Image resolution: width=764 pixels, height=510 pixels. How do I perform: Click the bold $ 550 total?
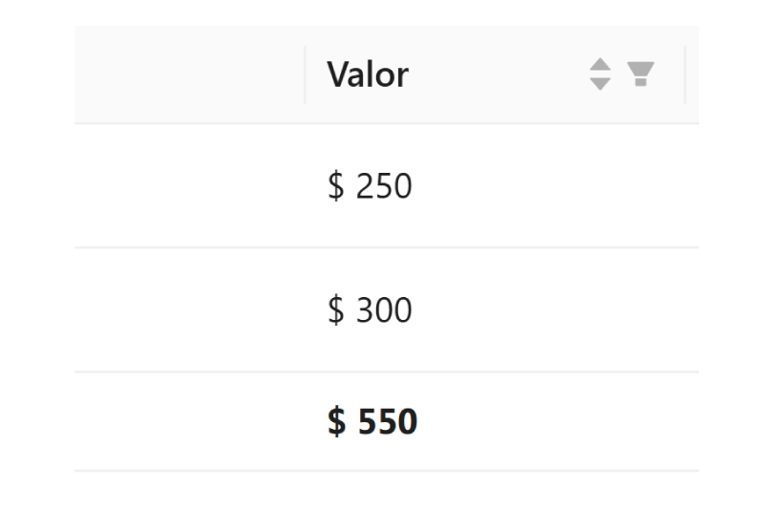click(372, 421)
